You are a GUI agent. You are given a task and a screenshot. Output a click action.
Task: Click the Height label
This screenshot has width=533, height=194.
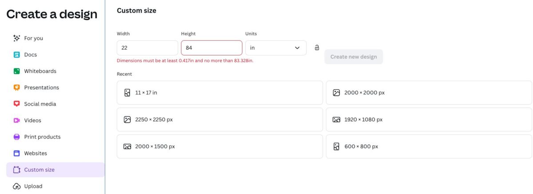tap(188, 34)
